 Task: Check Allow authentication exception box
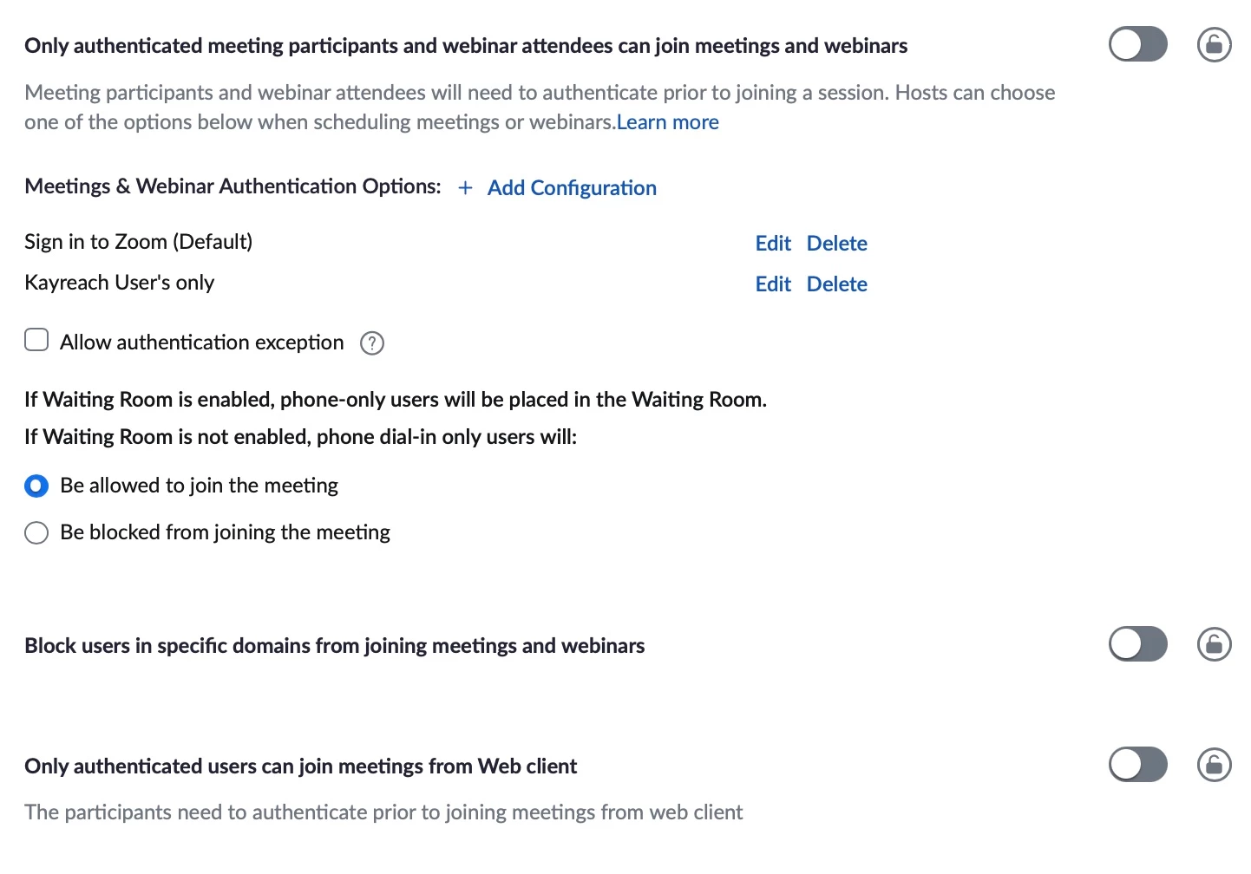36,339
